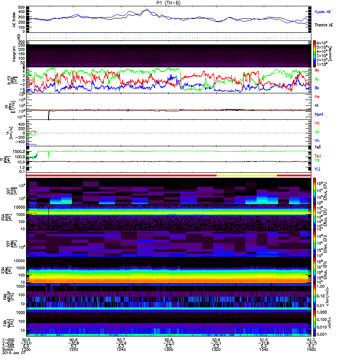Click the green "By" legend label
This screenshot has height=359, width=337.
(x=317, y=79)
